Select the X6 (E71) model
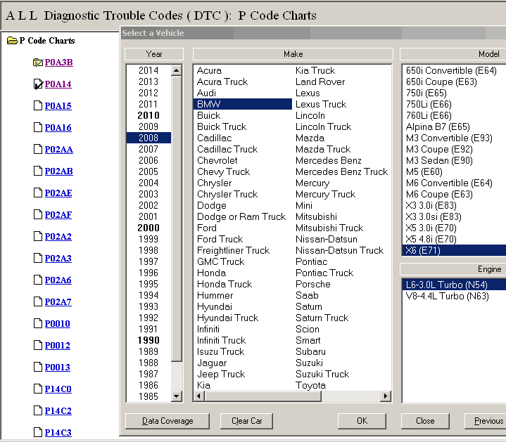 (455, 250)
